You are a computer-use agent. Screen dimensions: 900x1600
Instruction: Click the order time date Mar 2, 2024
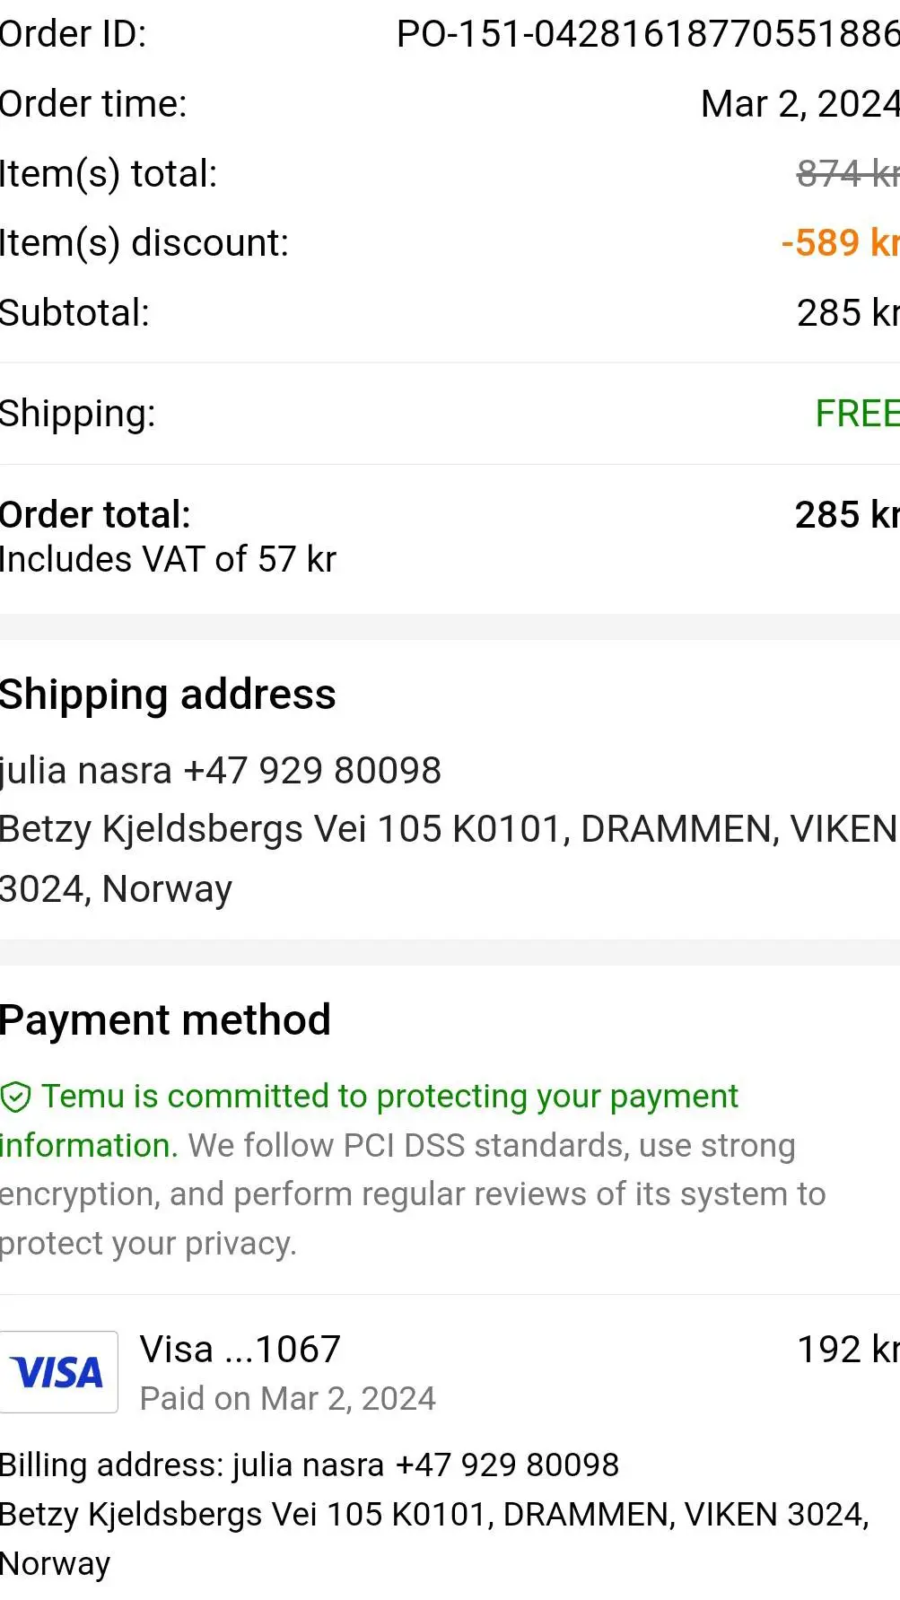(x=799, y=104)
